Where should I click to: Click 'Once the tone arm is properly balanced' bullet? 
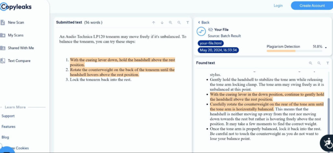(x=265, y=134)
